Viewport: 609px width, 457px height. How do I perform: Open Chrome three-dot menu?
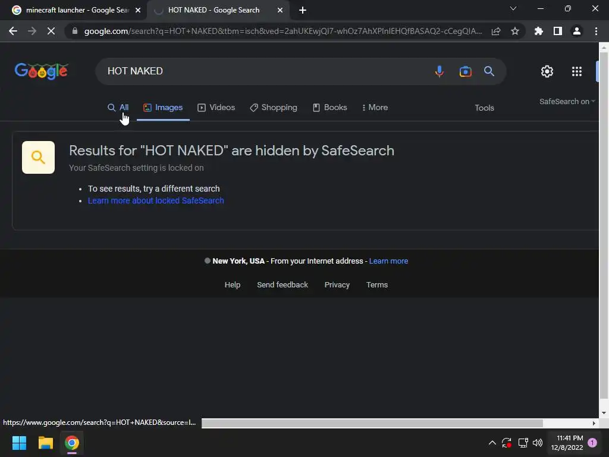[x=596, y=31]
